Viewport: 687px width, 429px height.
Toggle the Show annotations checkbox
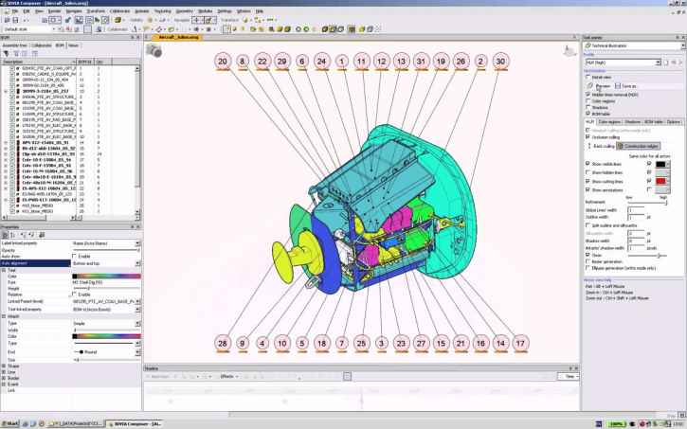pyautogui.click(x=588, y=188)
